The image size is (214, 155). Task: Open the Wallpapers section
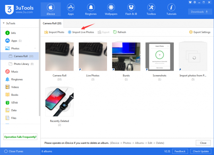click(111, 9)
